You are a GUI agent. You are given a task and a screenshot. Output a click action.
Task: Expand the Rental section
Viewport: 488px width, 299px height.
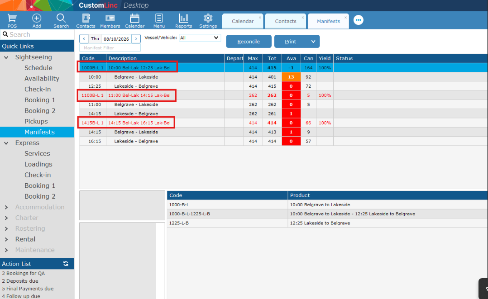click(x=6, y=239)
